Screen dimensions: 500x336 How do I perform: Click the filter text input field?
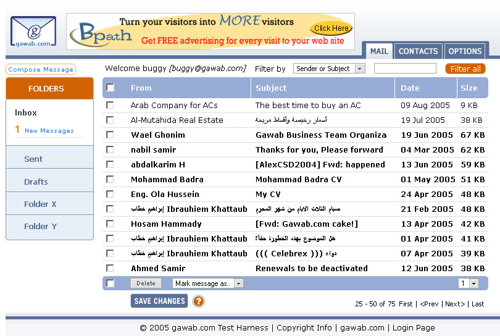click(x=405, y=69)
